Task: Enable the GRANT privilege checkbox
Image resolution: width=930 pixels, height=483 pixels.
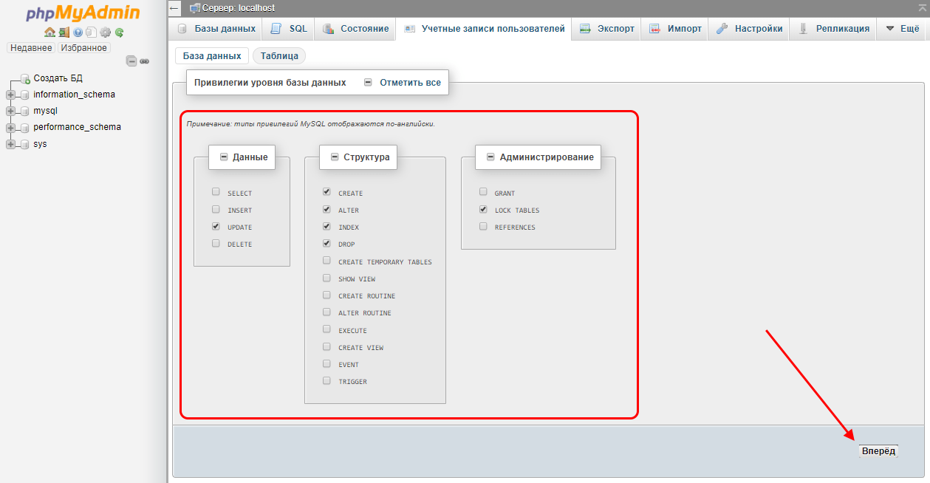Action: (483, 192)
